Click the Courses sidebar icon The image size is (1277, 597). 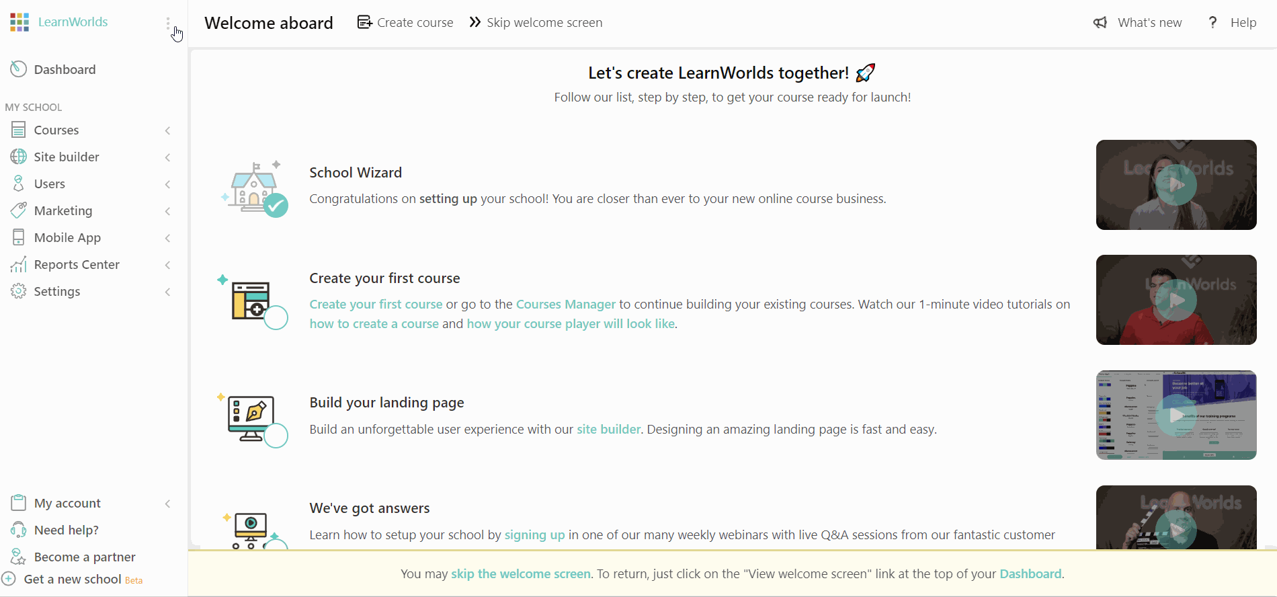point(19,130)
